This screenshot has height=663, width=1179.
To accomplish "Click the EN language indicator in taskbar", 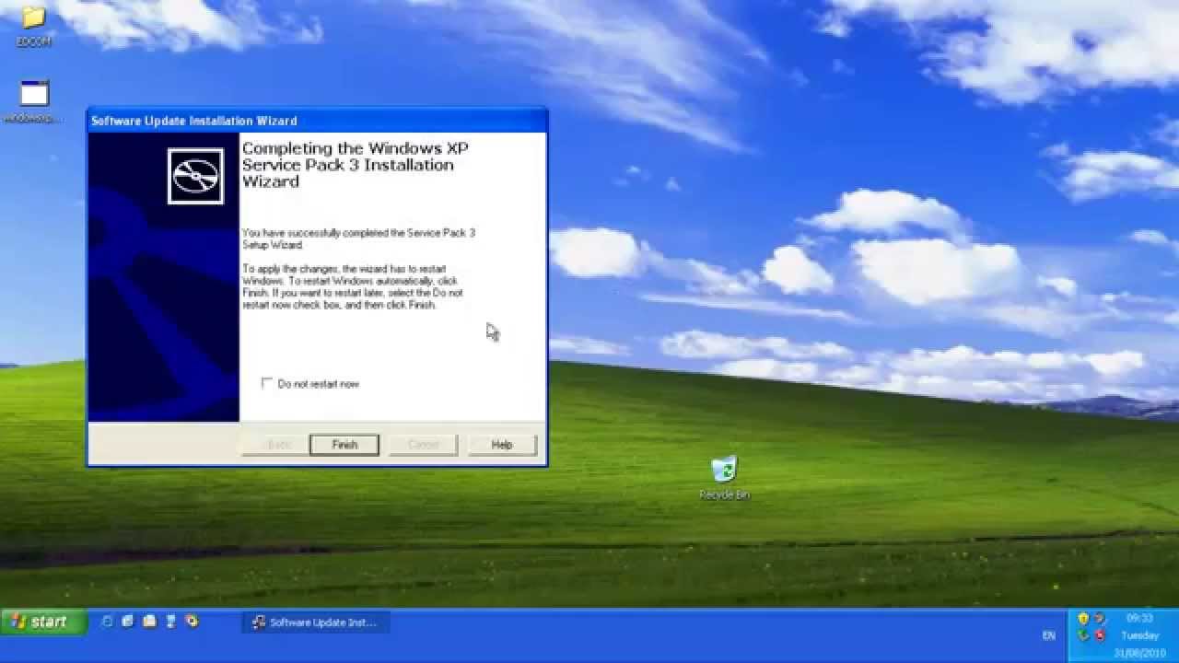I will pyautogui.click(x=1048, y=635).
